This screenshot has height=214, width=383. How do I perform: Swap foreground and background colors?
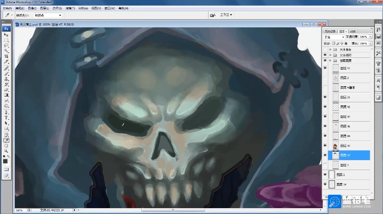point(9,156)
